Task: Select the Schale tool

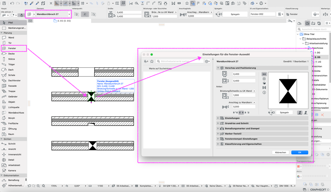Action: point(13,75)
